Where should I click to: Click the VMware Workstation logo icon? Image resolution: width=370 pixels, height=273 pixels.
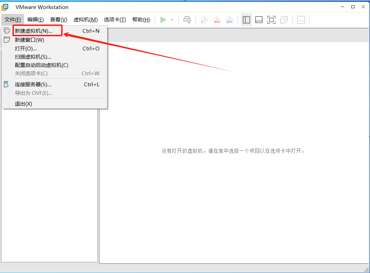pos(5,7)
